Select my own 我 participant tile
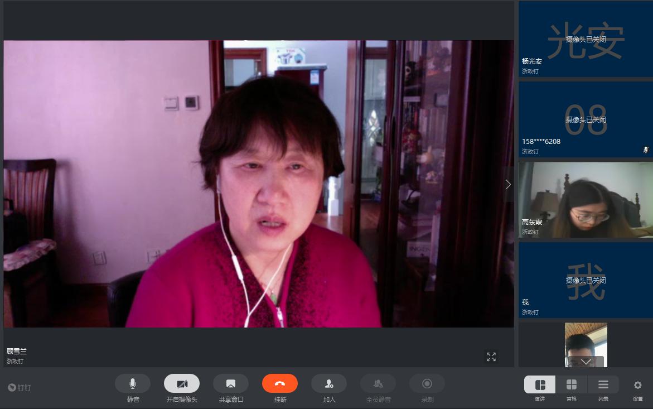 [x=586, y=280]
